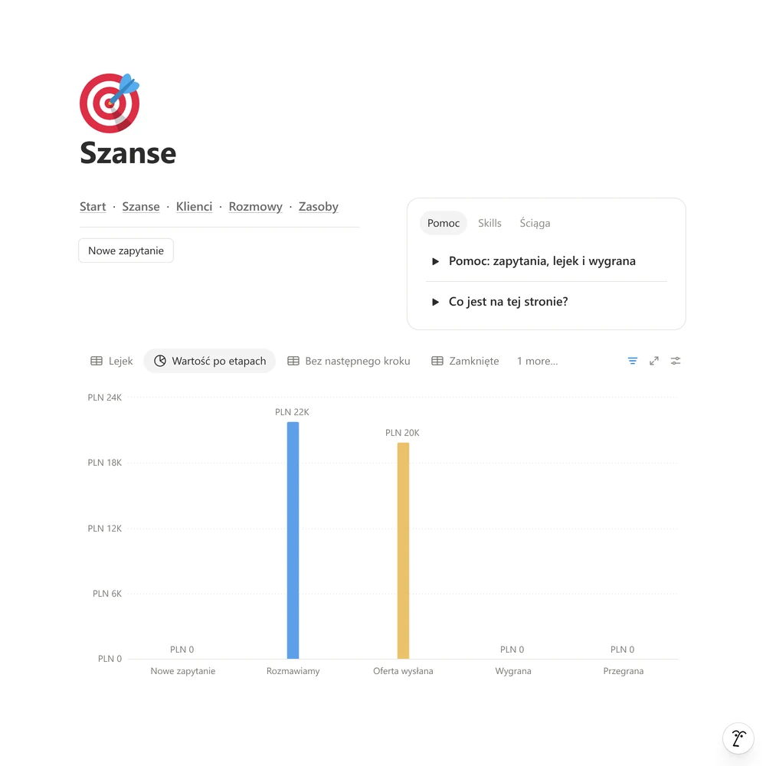Open the view settings sliders icon
Screen dimensions: 766x766
(x=675, y=361)
